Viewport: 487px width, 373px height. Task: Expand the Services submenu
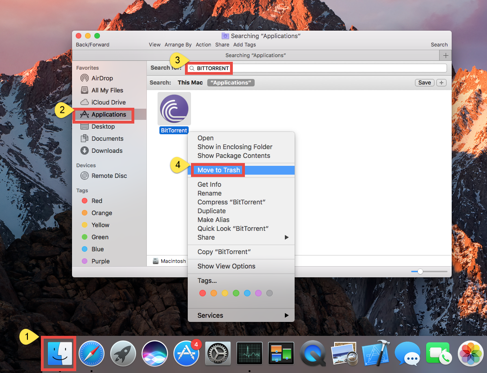(x=210, y=315)
